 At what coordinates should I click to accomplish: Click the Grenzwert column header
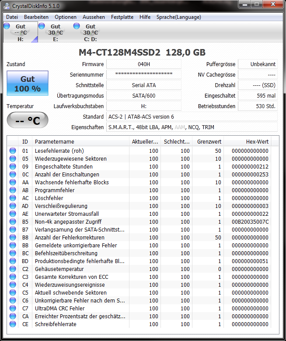click(208, 142)
